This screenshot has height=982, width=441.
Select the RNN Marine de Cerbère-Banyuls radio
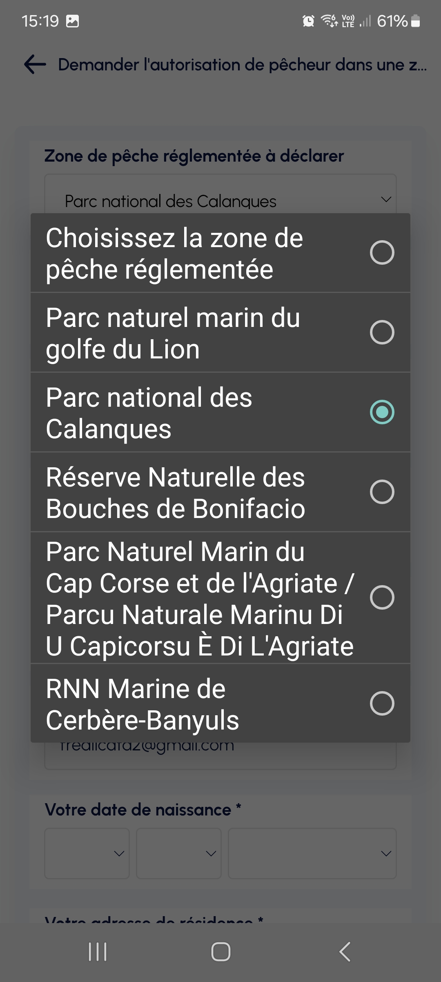[382, 704]
